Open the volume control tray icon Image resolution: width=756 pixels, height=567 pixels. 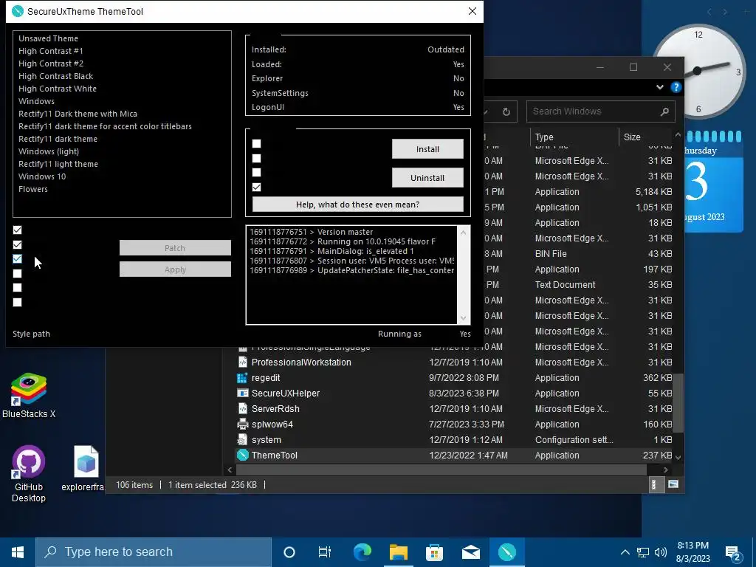tap(661, 552)
